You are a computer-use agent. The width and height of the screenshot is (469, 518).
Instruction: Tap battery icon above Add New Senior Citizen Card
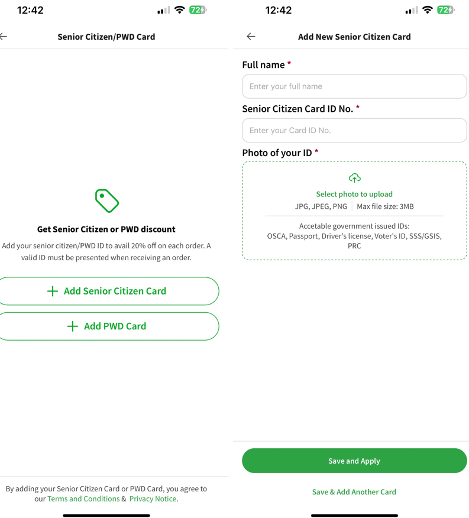coord(445,10)
